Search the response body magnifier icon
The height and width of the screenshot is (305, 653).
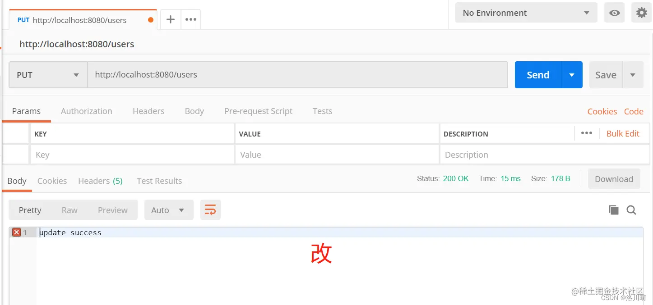631,210
